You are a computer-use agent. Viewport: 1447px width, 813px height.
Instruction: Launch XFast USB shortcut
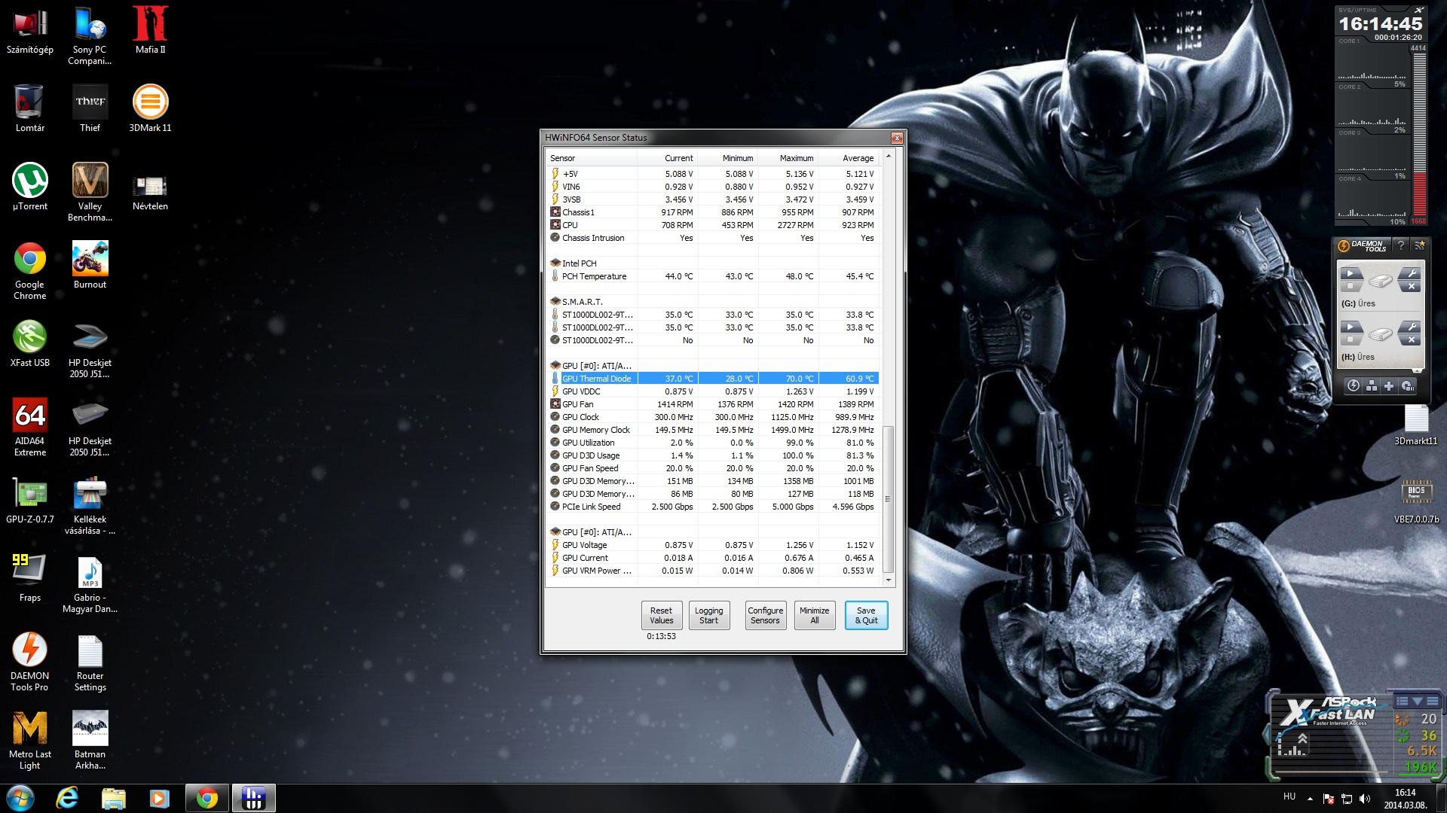(29, 343)
